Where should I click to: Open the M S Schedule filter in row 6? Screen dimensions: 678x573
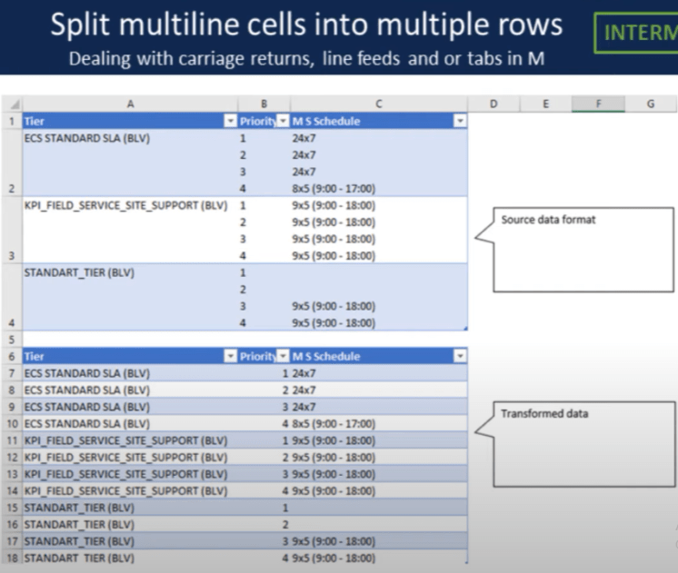(x=460, y=357)
